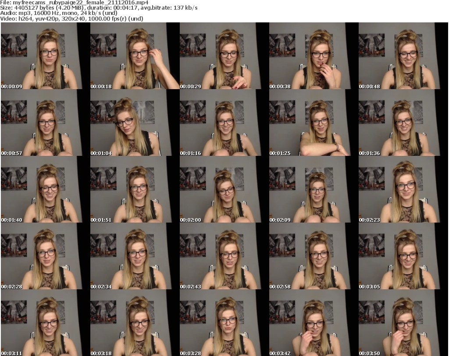View the 00:03:28 thumbnail
449x356 pixels.
(x=224, y=323)
